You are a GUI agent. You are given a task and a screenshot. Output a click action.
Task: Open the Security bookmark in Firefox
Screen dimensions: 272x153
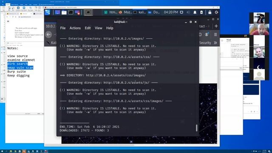click(205, 43)
